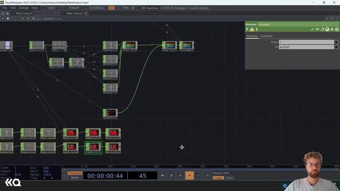Click operator name rename2 in parameter header
Screen dimensions: 340x191
tap(265, 24)
